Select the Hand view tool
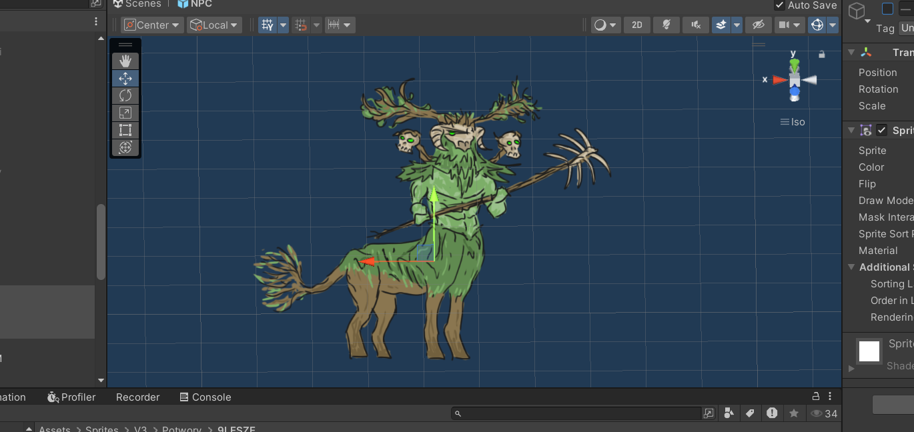The height and width of the screenshot is (432, 914). 125,61
